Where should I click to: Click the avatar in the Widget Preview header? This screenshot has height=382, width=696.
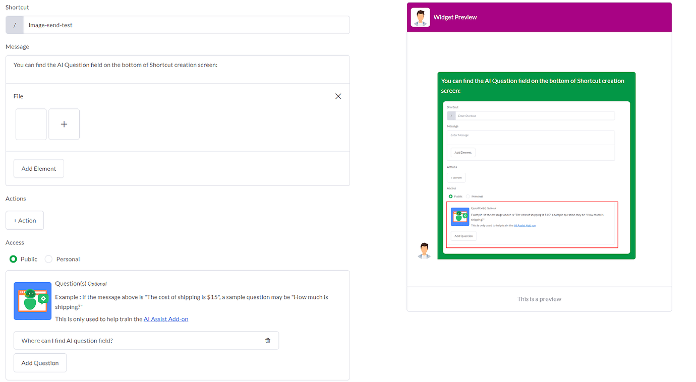[420, 17]
